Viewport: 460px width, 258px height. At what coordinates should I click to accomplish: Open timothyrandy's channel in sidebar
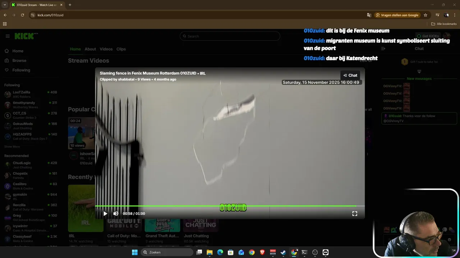[31, 105]
